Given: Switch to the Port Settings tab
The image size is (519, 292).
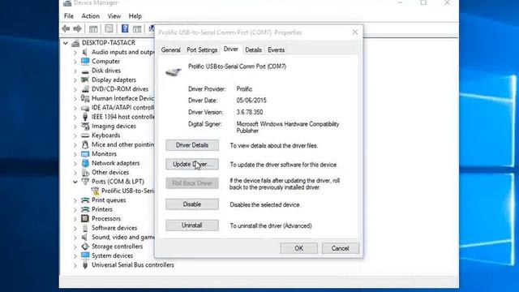Looking at the screenshot, I should [x=202, y=50].
